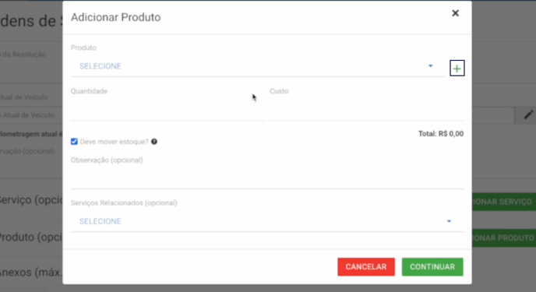Click the green CONTINUAR button
This screenshot has height=292, width=536.
coord(432,267)
